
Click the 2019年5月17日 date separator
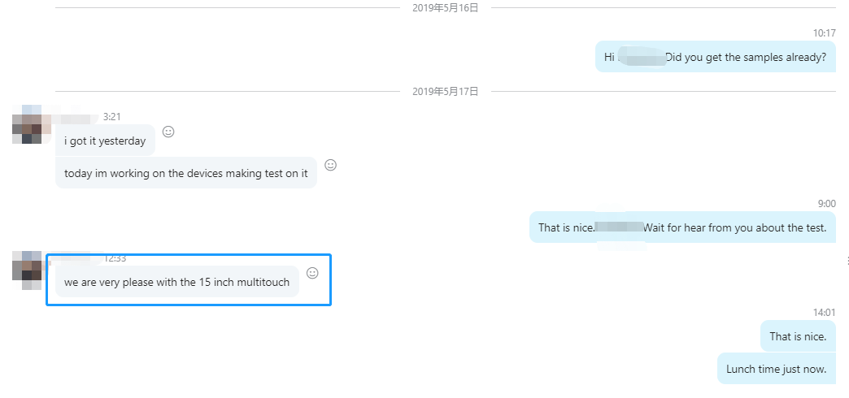tap(445, 92)
